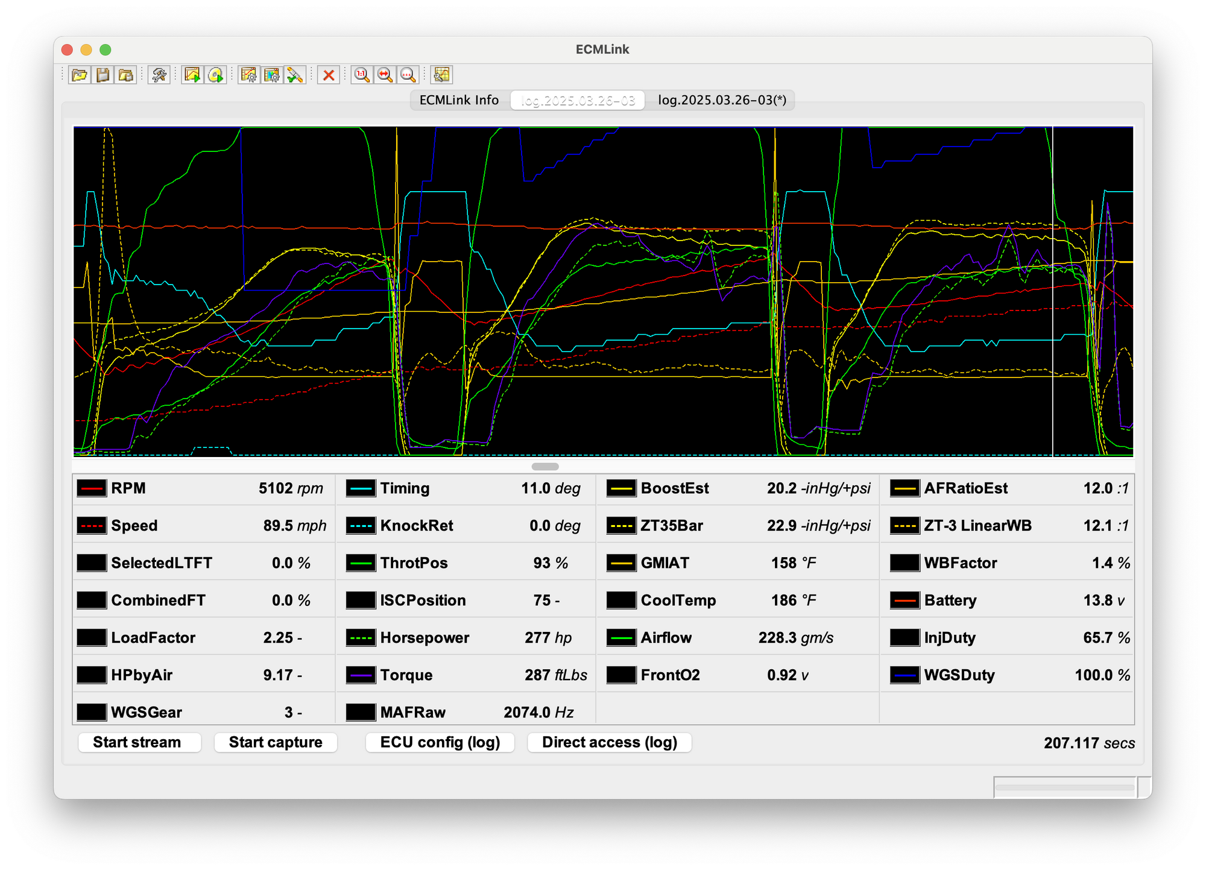
Task: Open graph tools grid-with-wrench icon
Action: [x=441, y=75]
